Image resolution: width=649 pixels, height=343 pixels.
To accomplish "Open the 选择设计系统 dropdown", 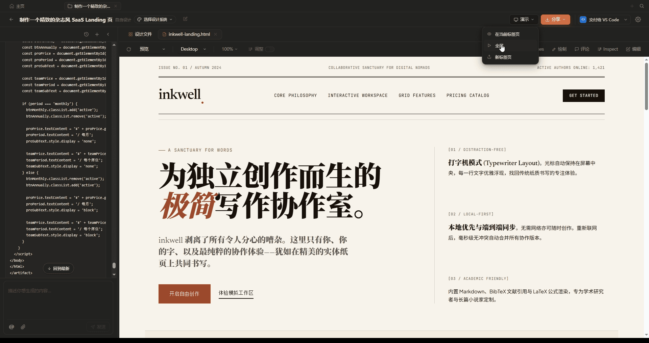I will point(155,20).
